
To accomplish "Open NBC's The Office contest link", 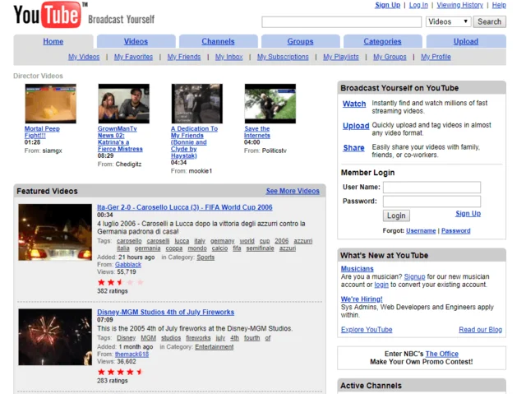I will click(442, 354).
